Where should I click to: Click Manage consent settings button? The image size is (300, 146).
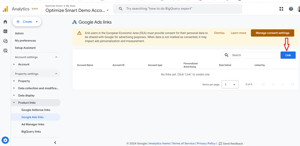[x=273, y=33]
